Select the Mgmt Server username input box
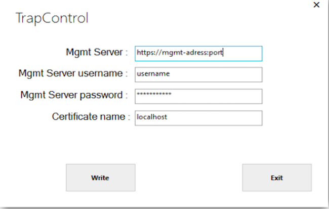Viewport: 329px width, 209px height. (198, 74)
